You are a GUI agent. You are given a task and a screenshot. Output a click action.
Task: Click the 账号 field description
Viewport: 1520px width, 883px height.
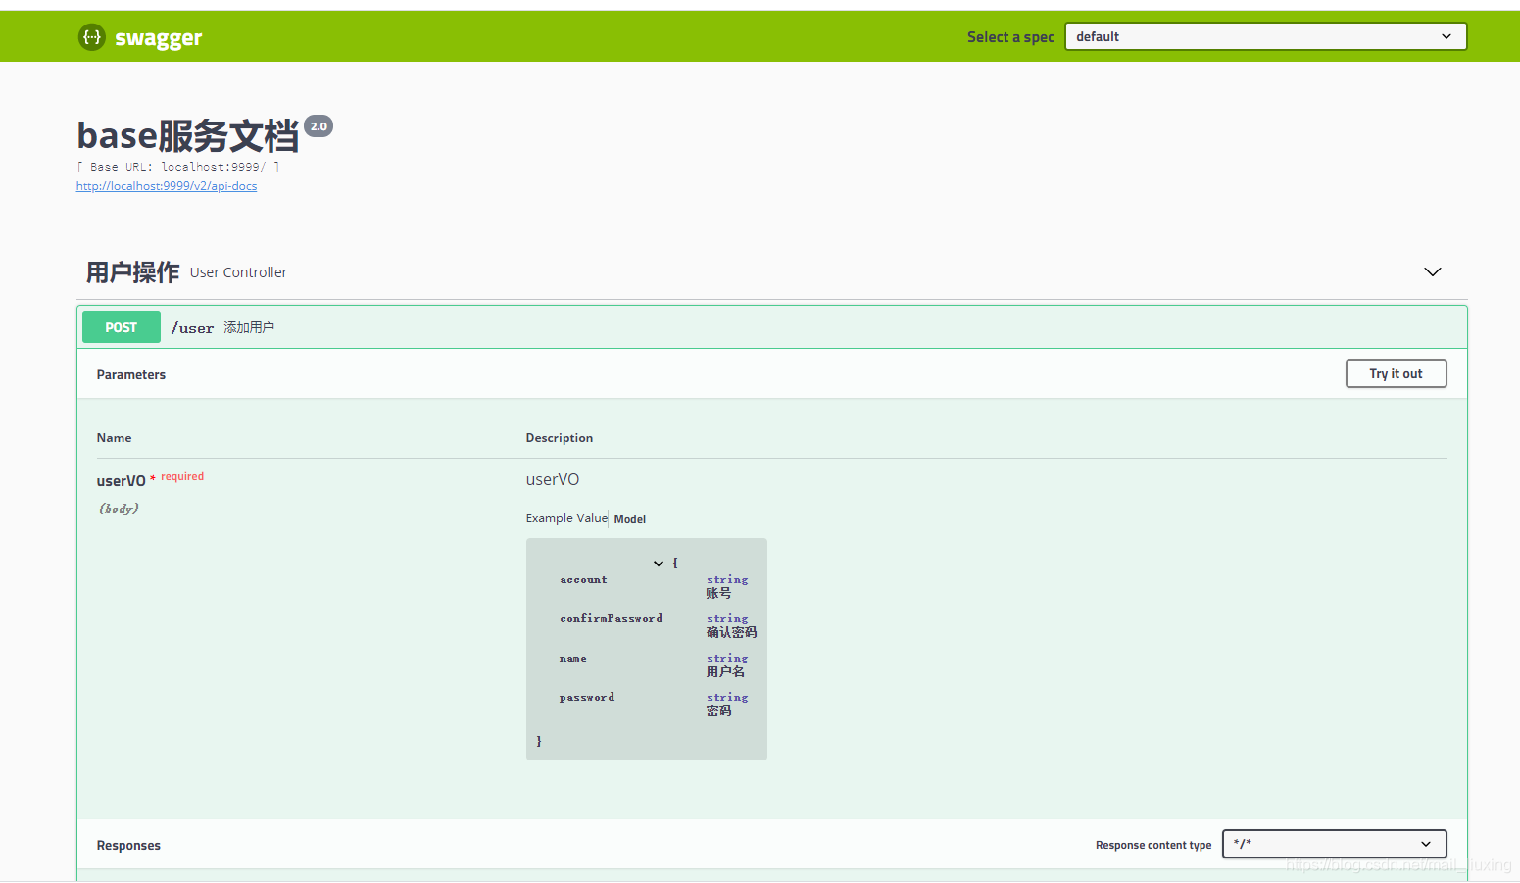pos(718,594)
